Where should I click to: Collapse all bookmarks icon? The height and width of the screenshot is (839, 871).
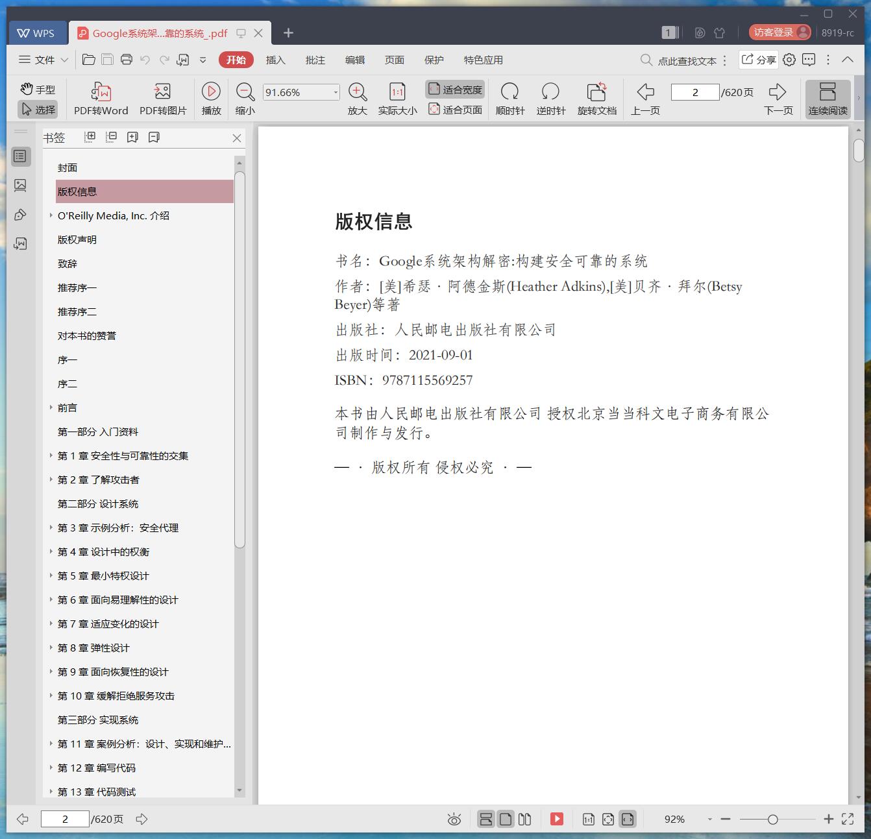tap(112, 137)
